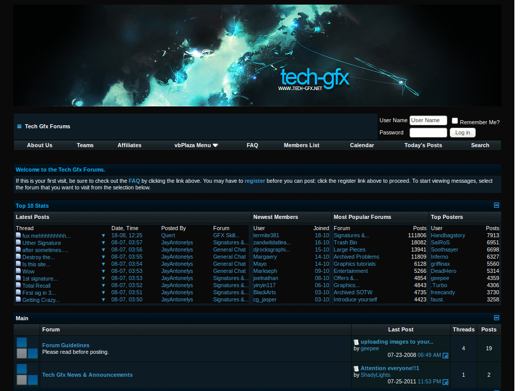
Task: Click the thread icon beside Total Recall
Action: tap(18, 285)
